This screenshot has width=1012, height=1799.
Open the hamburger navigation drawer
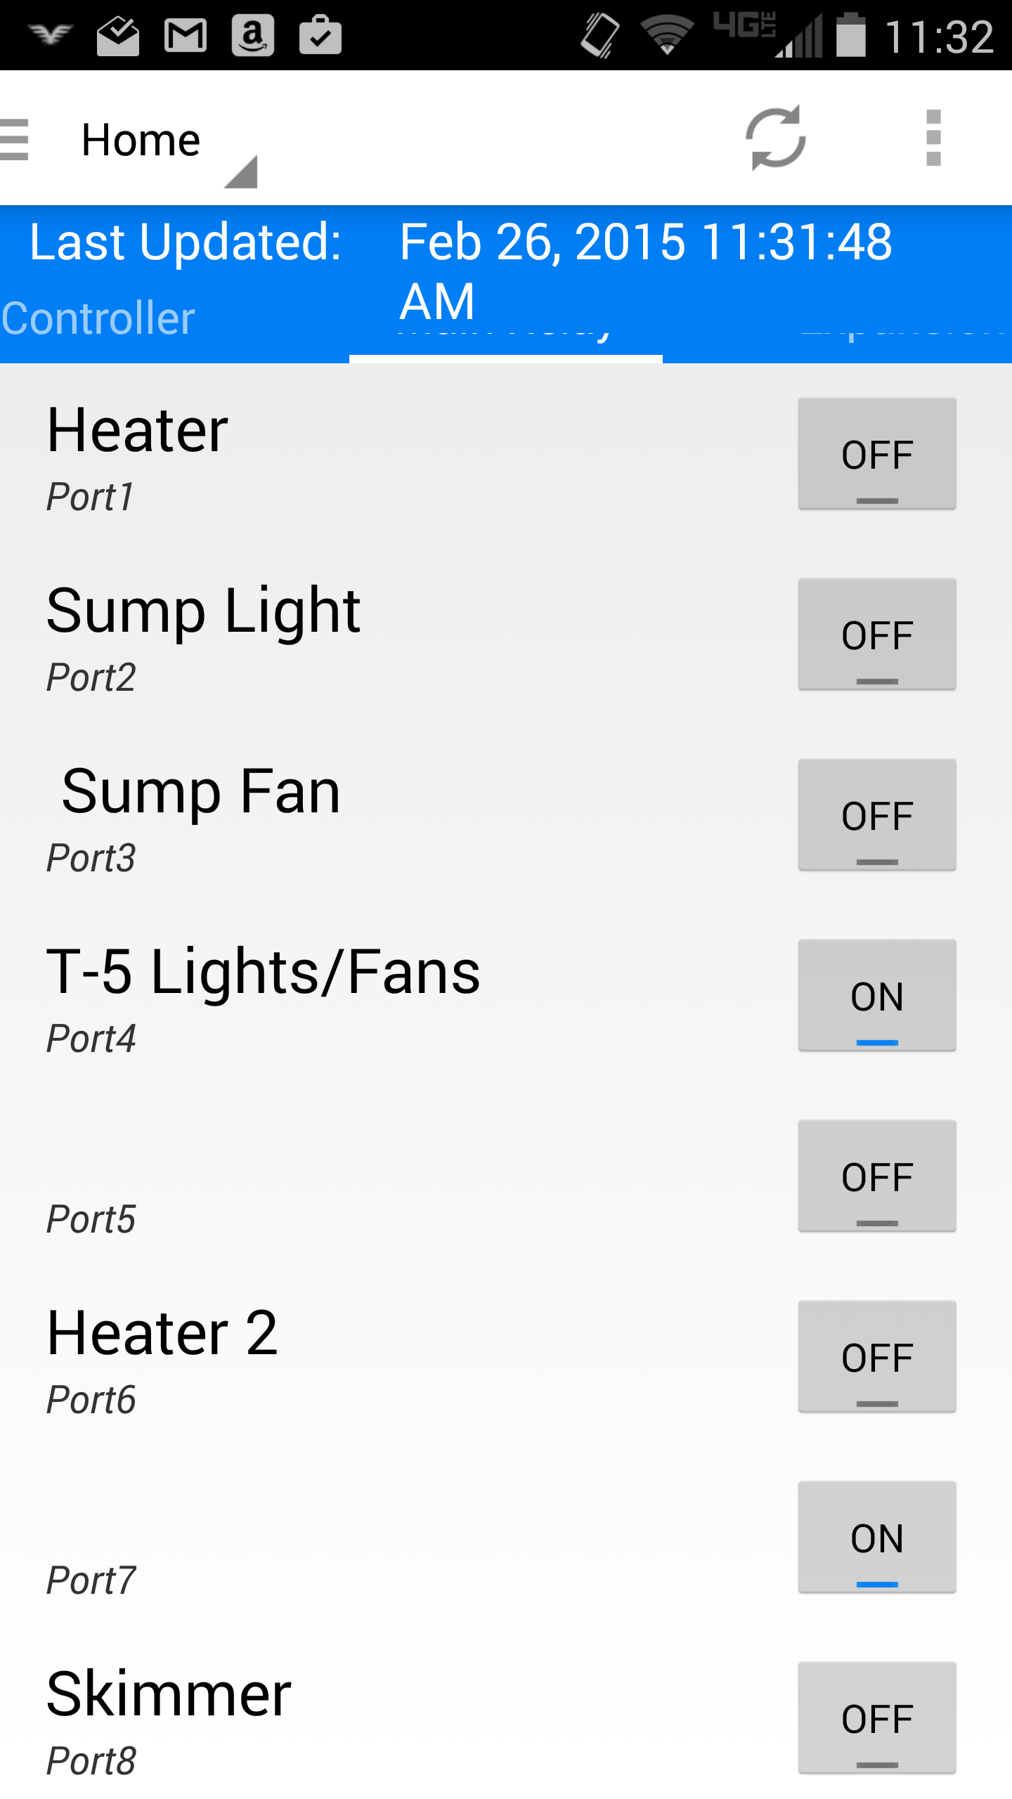click(x=15, y=139)
